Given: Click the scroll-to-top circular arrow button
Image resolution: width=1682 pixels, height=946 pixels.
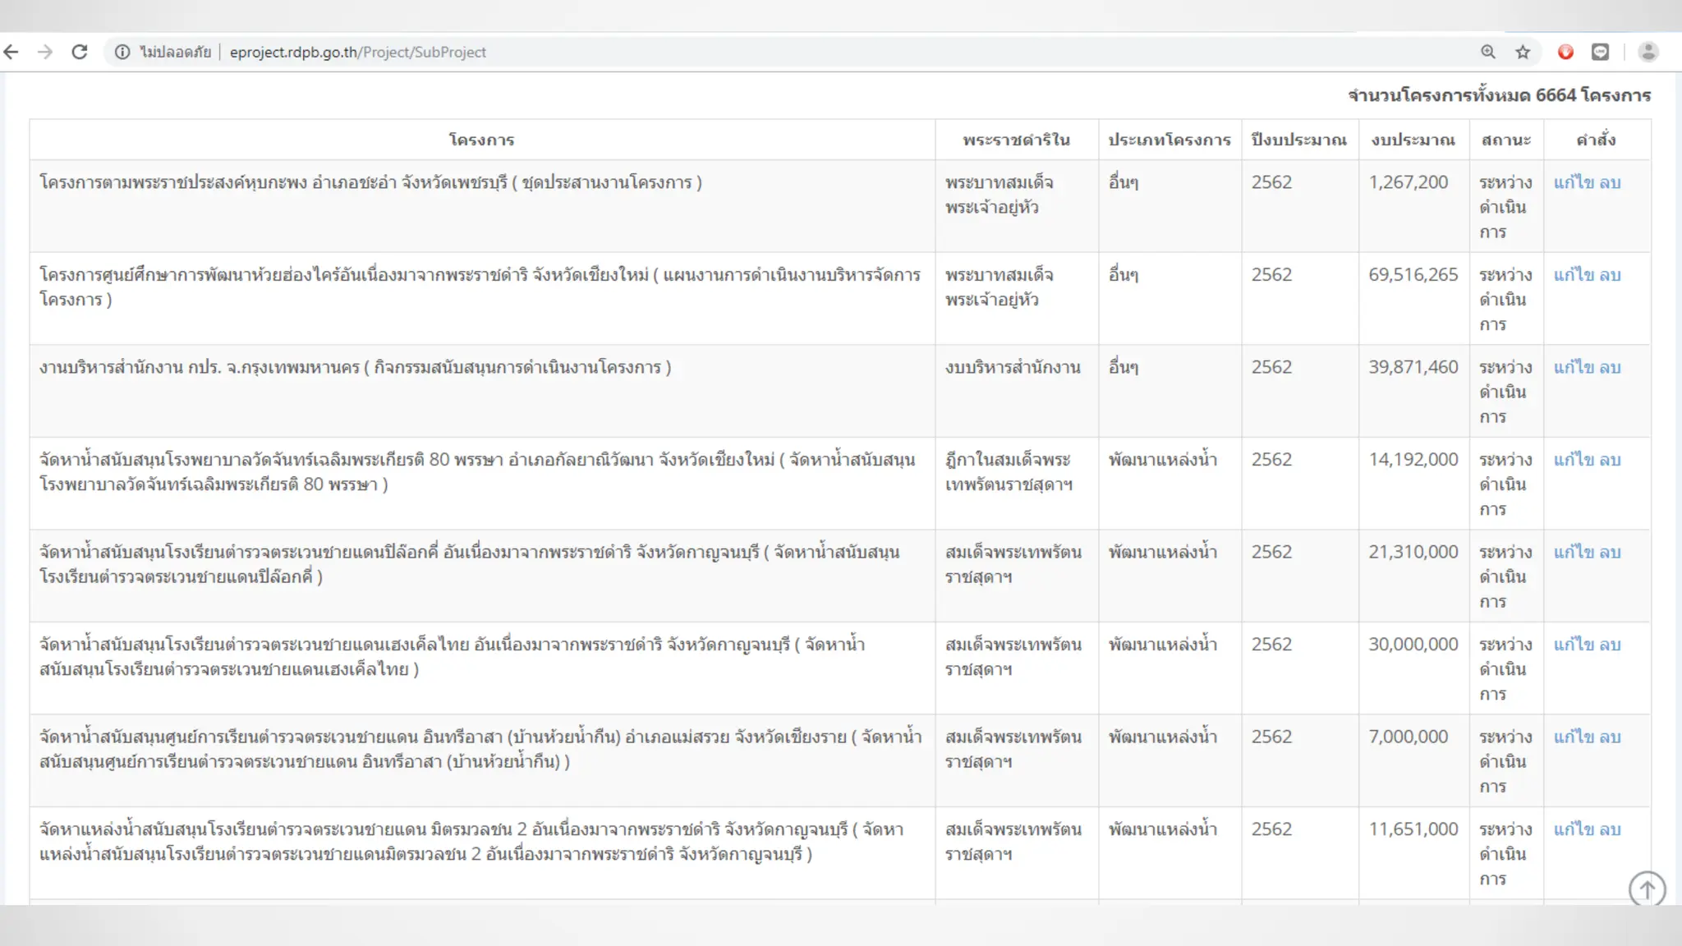Looking at the screenshot, I should click(1647, 889).
